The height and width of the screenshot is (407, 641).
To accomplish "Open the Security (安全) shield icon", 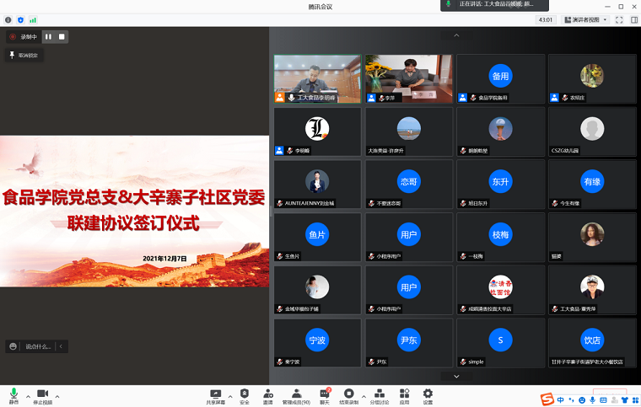I will pyautogui.click(x=245, y=394).
